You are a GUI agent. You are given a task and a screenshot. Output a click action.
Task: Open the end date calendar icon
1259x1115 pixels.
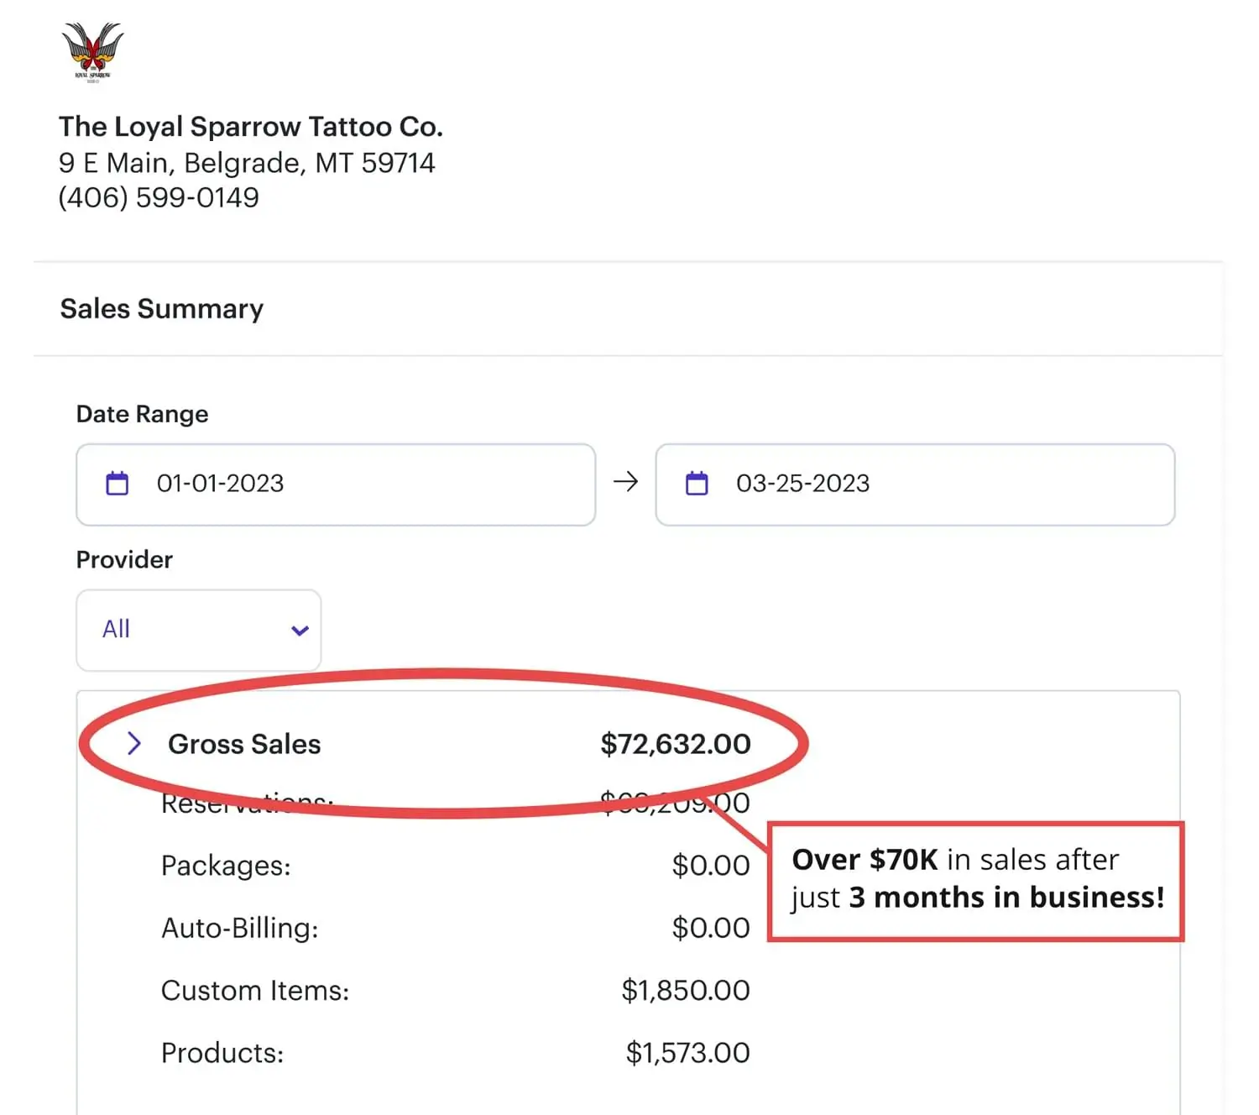697,484
